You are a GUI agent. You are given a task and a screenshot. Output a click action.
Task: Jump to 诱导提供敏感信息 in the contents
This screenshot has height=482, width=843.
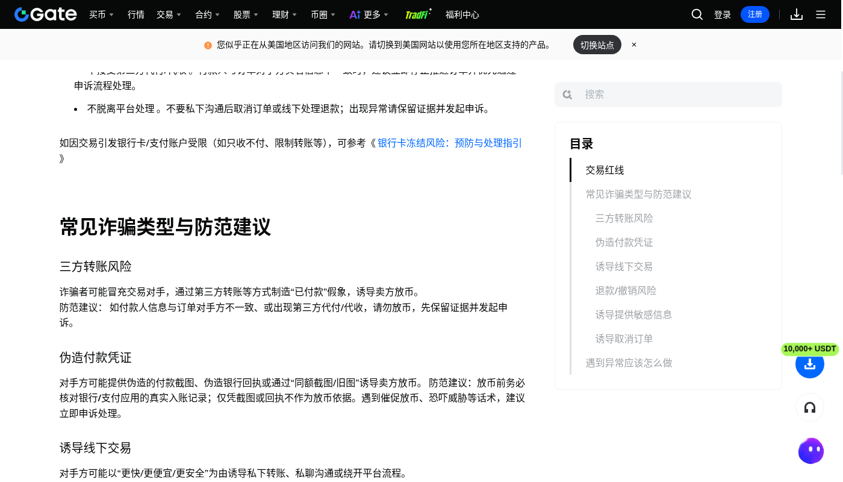click(634, 315)
